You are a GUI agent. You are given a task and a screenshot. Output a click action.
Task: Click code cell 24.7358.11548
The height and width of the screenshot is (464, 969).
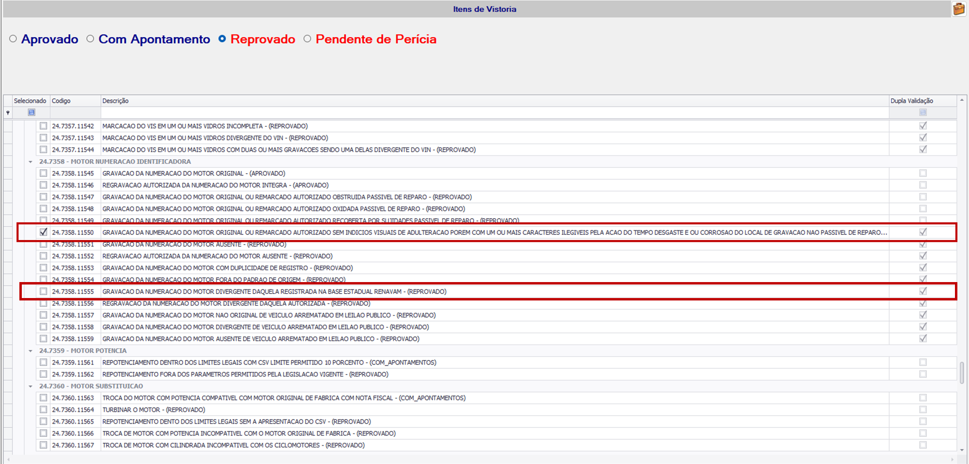tap(73, 209)
